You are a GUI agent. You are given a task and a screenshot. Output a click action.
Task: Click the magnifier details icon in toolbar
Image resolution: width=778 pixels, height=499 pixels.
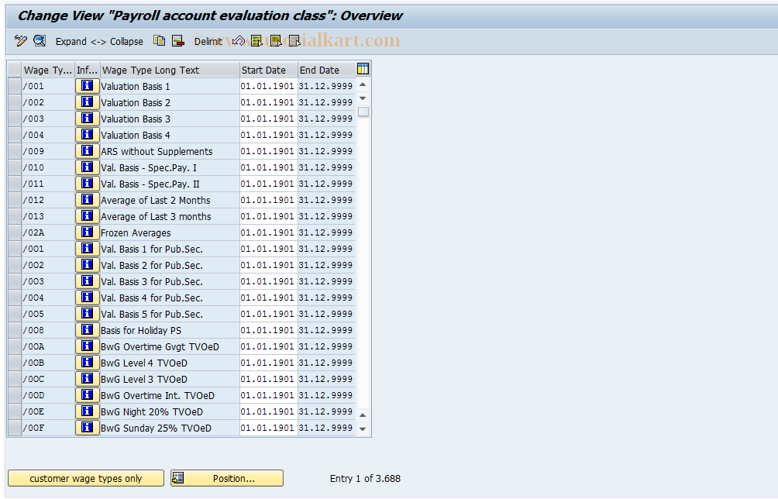[40, 41]
